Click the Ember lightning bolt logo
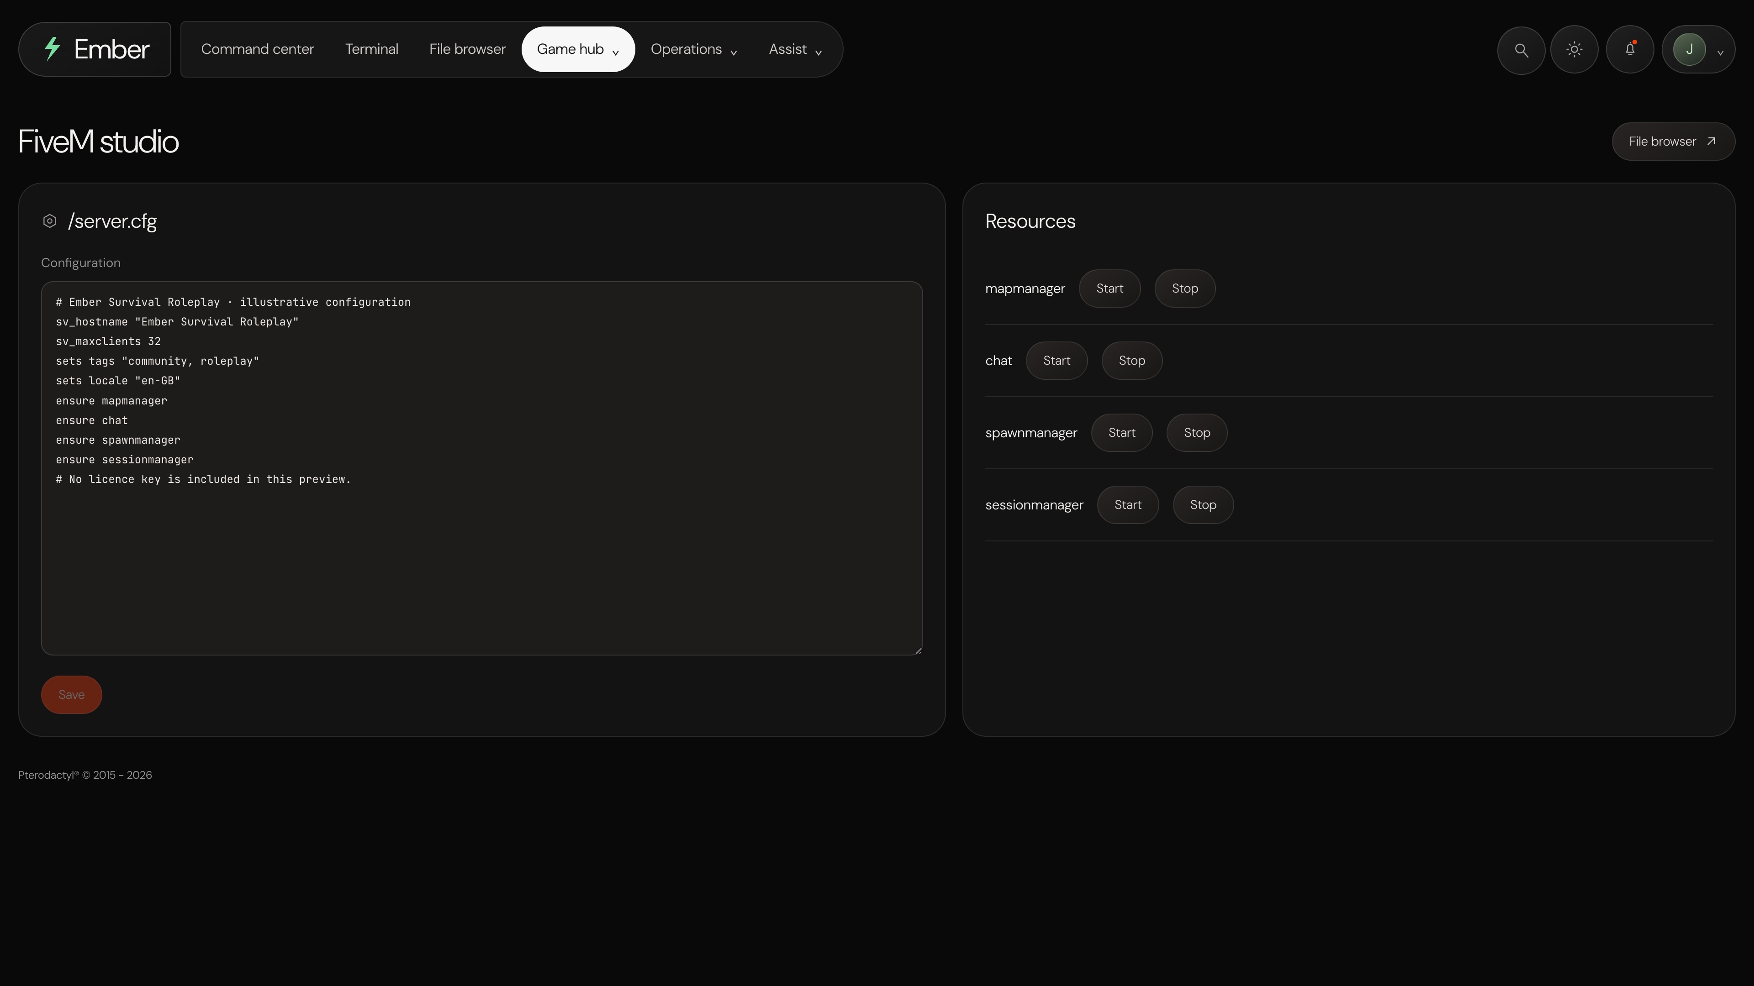Screen dimensions: 1754x986 53,49
